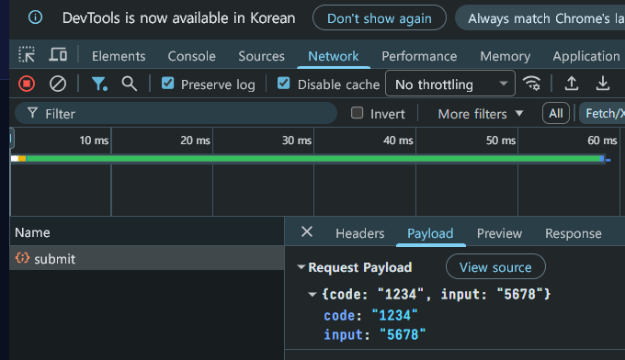
Task: Click Always match Chrome's language button
Action: point(540,18)
